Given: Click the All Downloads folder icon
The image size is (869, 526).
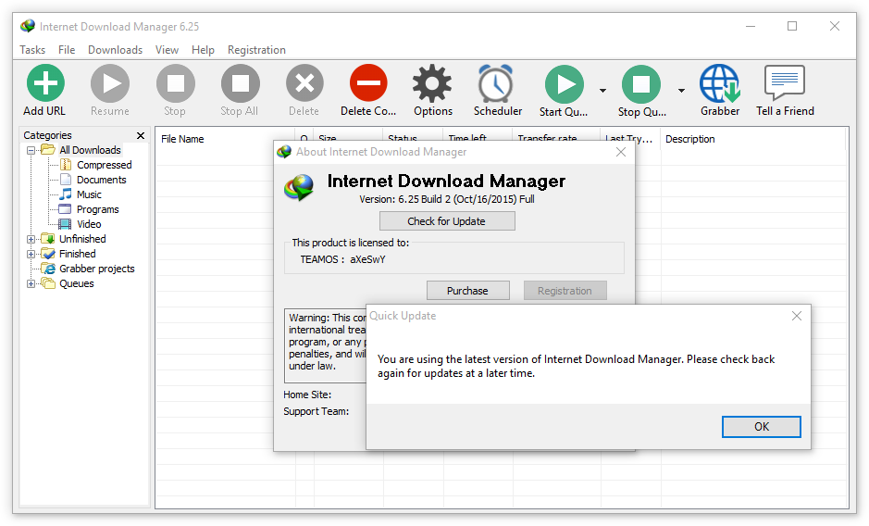Looking at the screenshot, I should point(48,150).
